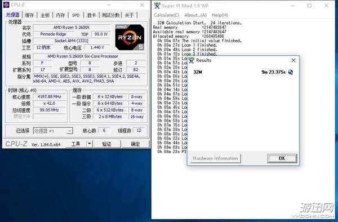This screenshot has width=338, height=222.
Task: Open the 缓存 tab in CPU-Z
Action: pyautogui.click(x=29, y=15)
